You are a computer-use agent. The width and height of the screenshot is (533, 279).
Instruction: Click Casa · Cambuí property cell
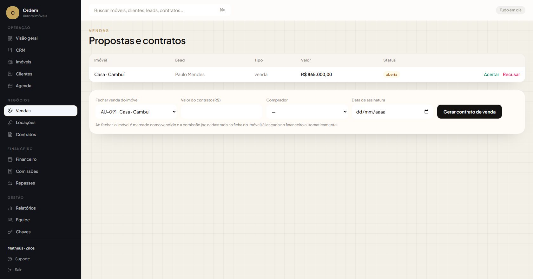pos(109,75)
